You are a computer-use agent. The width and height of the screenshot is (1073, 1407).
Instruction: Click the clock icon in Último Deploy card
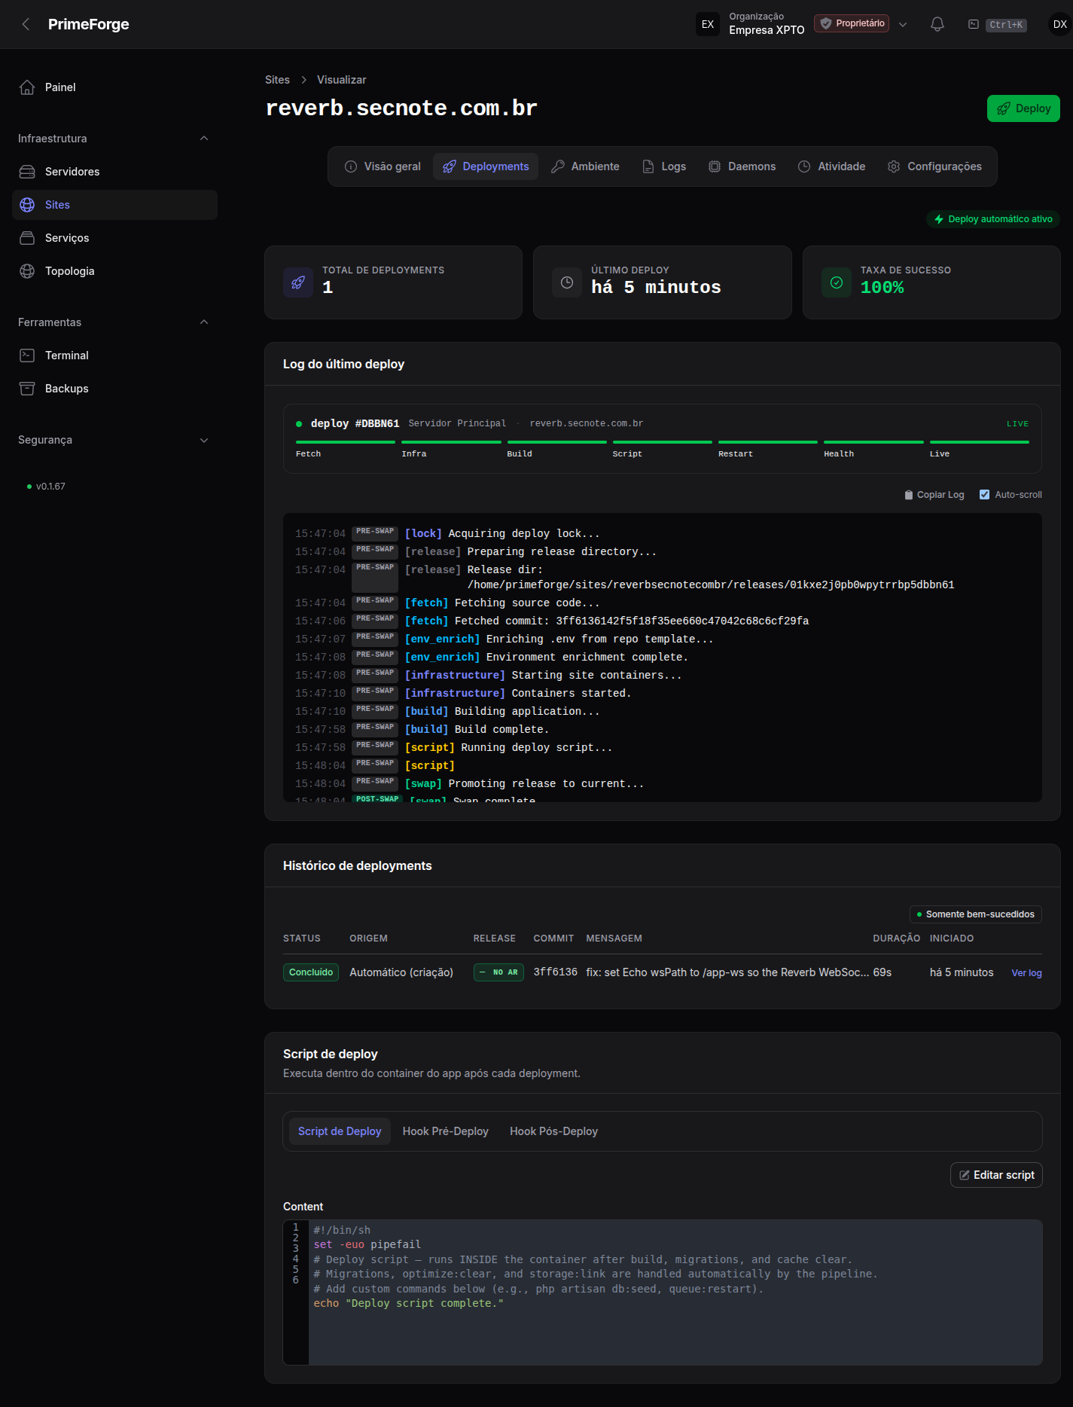pos(567,282)
